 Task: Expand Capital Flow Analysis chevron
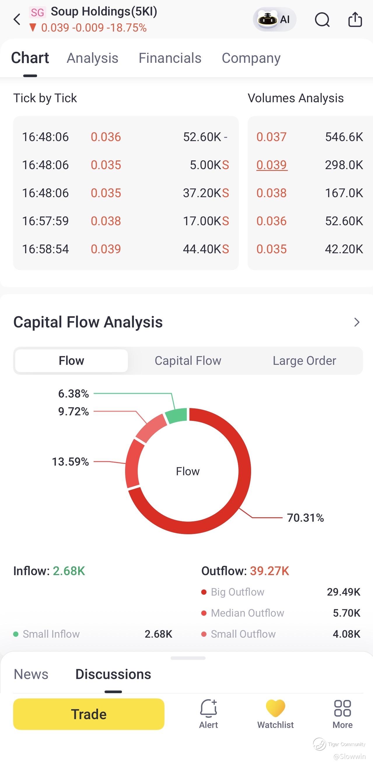357,322
